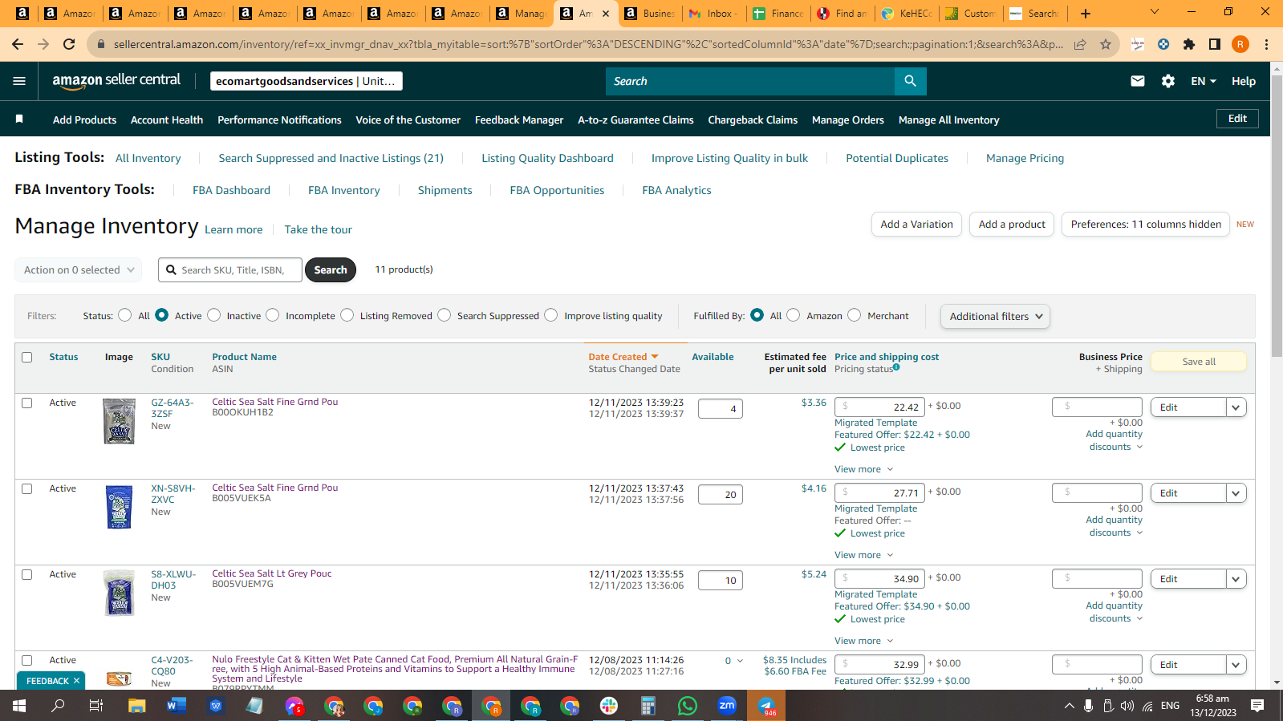Open Manage Orders in the nav bar
The image size is (1283, 721).
pyautogui.click(x=848, y=119)
